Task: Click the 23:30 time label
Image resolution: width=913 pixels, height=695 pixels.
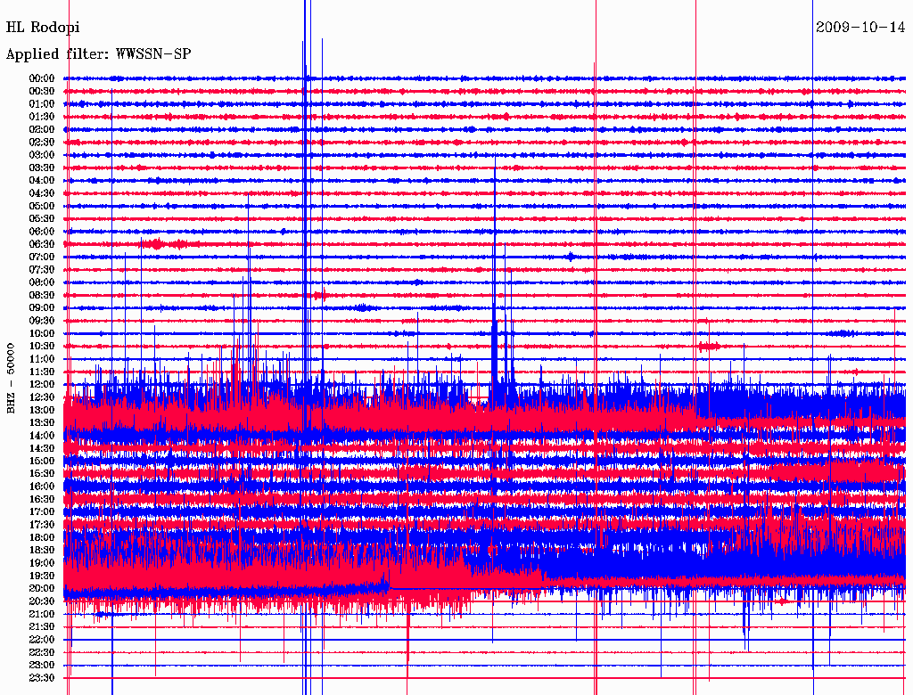Action: (x=42, y=678)
